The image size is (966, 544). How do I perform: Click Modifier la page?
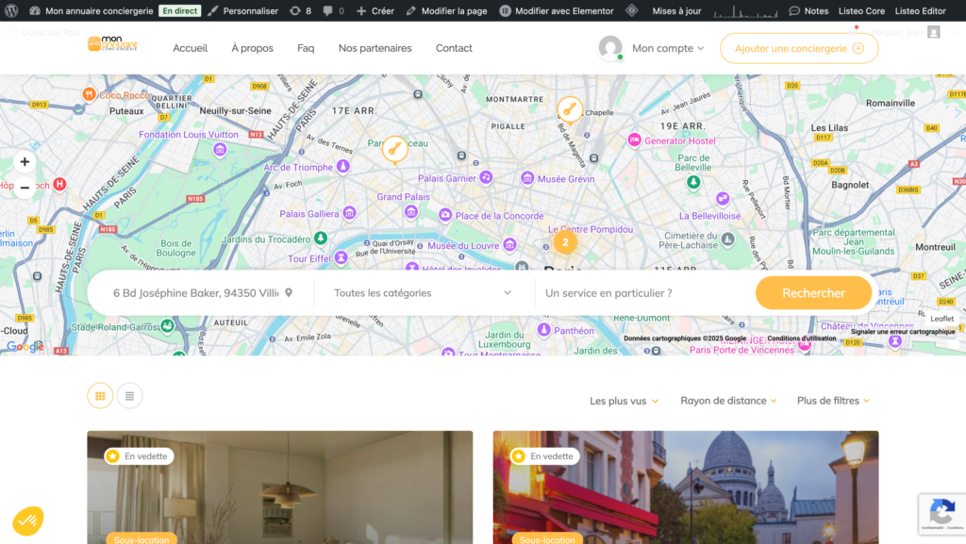[446, 10]
